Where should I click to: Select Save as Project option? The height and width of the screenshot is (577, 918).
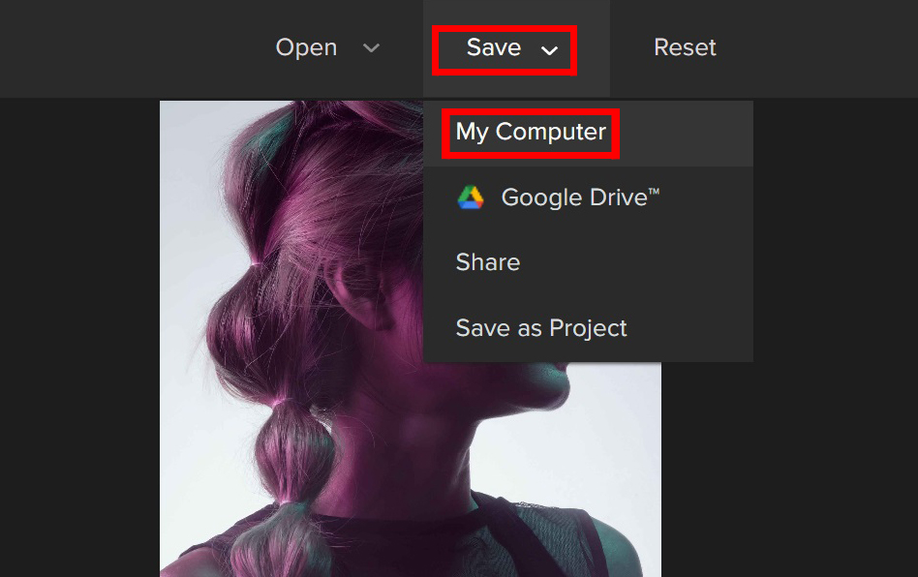pos(541,328)
